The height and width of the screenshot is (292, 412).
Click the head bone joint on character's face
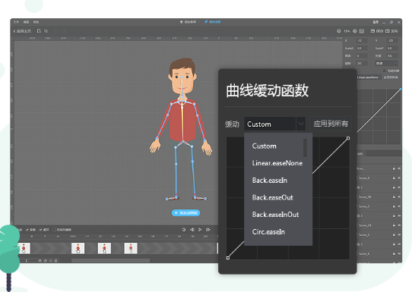coord(182,77)
